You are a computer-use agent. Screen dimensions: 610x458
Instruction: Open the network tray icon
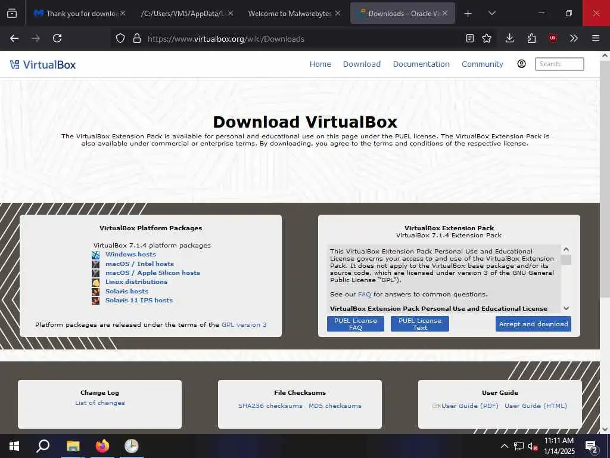[519, 446]
